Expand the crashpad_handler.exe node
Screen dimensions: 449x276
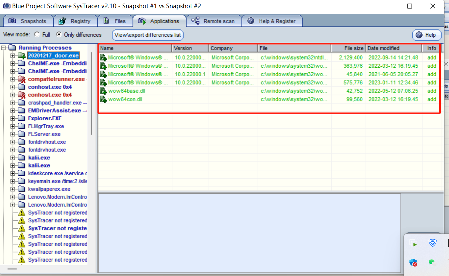[13, 103]
